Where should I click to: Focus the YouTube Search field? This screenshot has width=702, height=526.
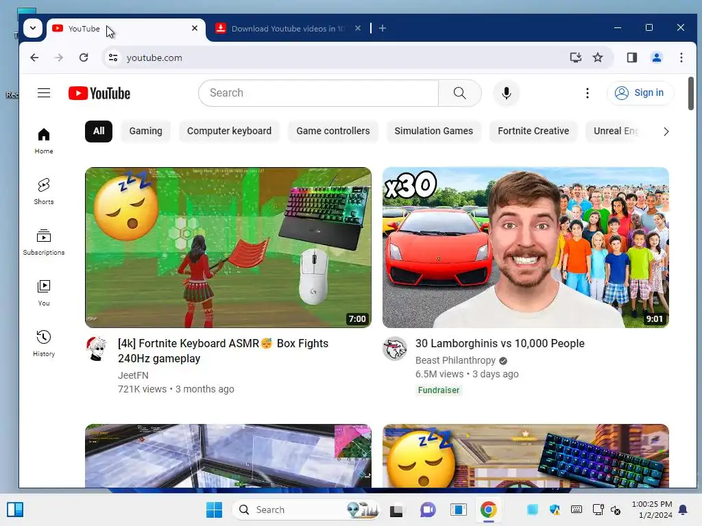318,93
